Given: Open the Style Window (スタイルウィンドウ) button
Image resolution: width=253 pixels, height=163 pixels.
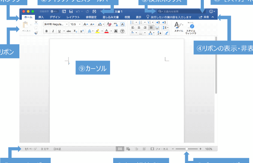Looking at the screenshot, I should [191, 28].
